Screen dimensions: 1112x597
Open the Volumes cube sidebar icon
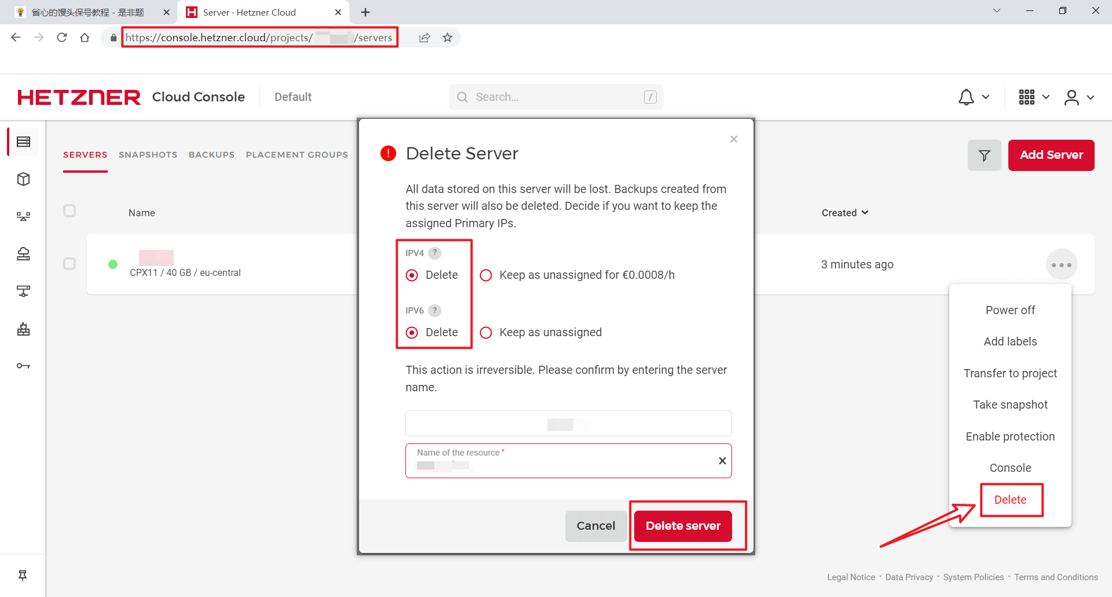[x=24, y=179]
